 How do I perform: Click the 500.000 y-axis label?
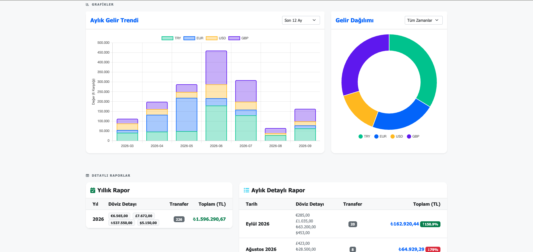click(103, 43)
